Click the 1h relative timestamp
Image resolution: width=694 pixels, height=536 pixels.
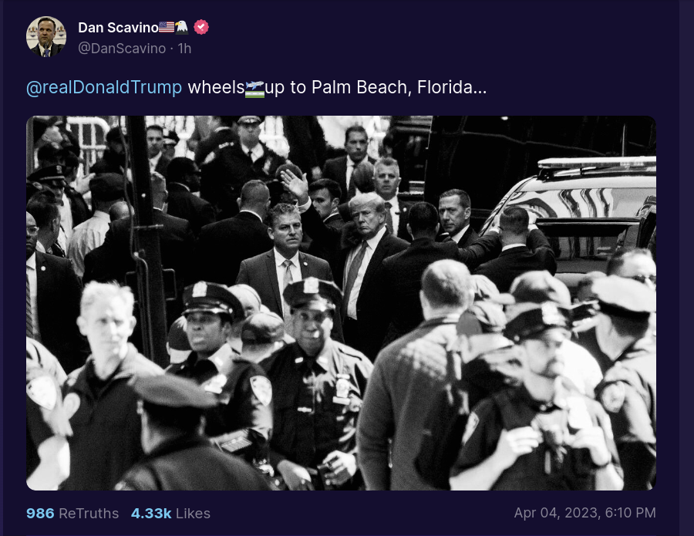click(x=184, y=49)
